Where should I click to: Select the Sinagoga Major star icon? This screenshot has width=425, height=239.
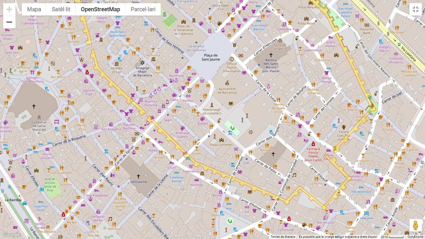142,63
